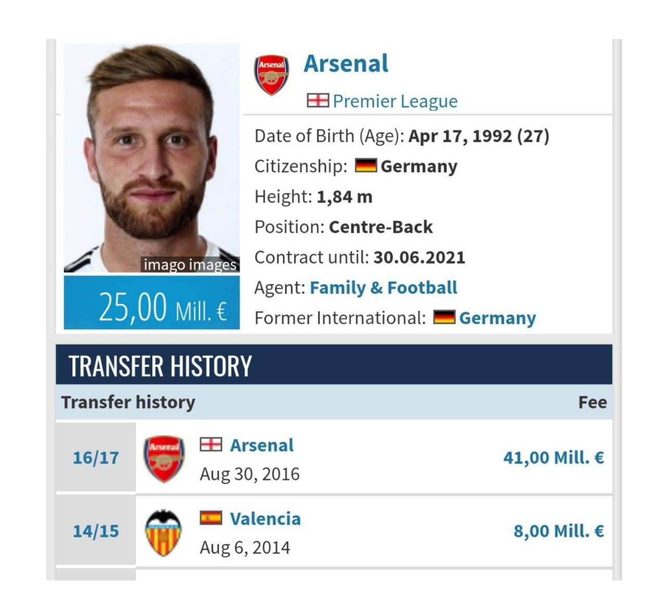Click the Arsenal crest in the transfer row
This screenshot has height=615, width=666.
tap(163, 459)
